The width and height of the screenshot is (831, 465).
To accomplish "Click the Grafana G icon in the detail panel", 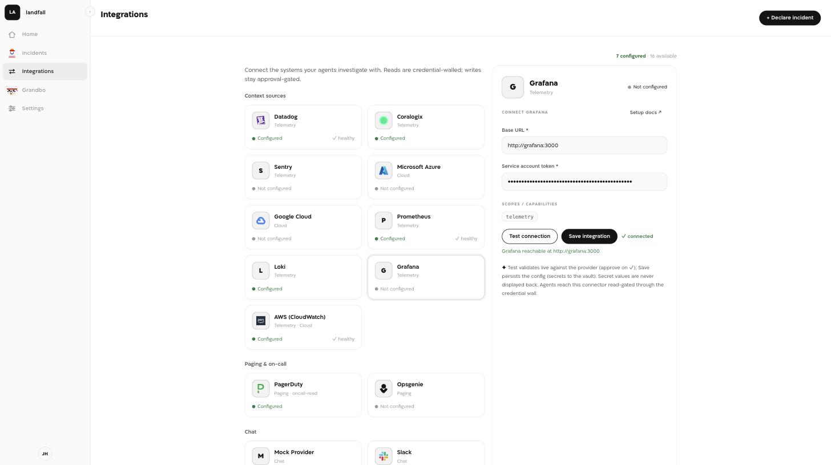I will point(513,87).
